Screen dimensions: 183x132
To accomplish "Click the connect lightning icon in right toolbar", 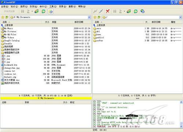I will [x=95, y=11].
